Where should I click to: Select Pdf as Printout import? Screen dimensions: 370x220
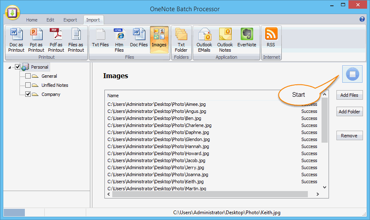(x=56, y=40)
